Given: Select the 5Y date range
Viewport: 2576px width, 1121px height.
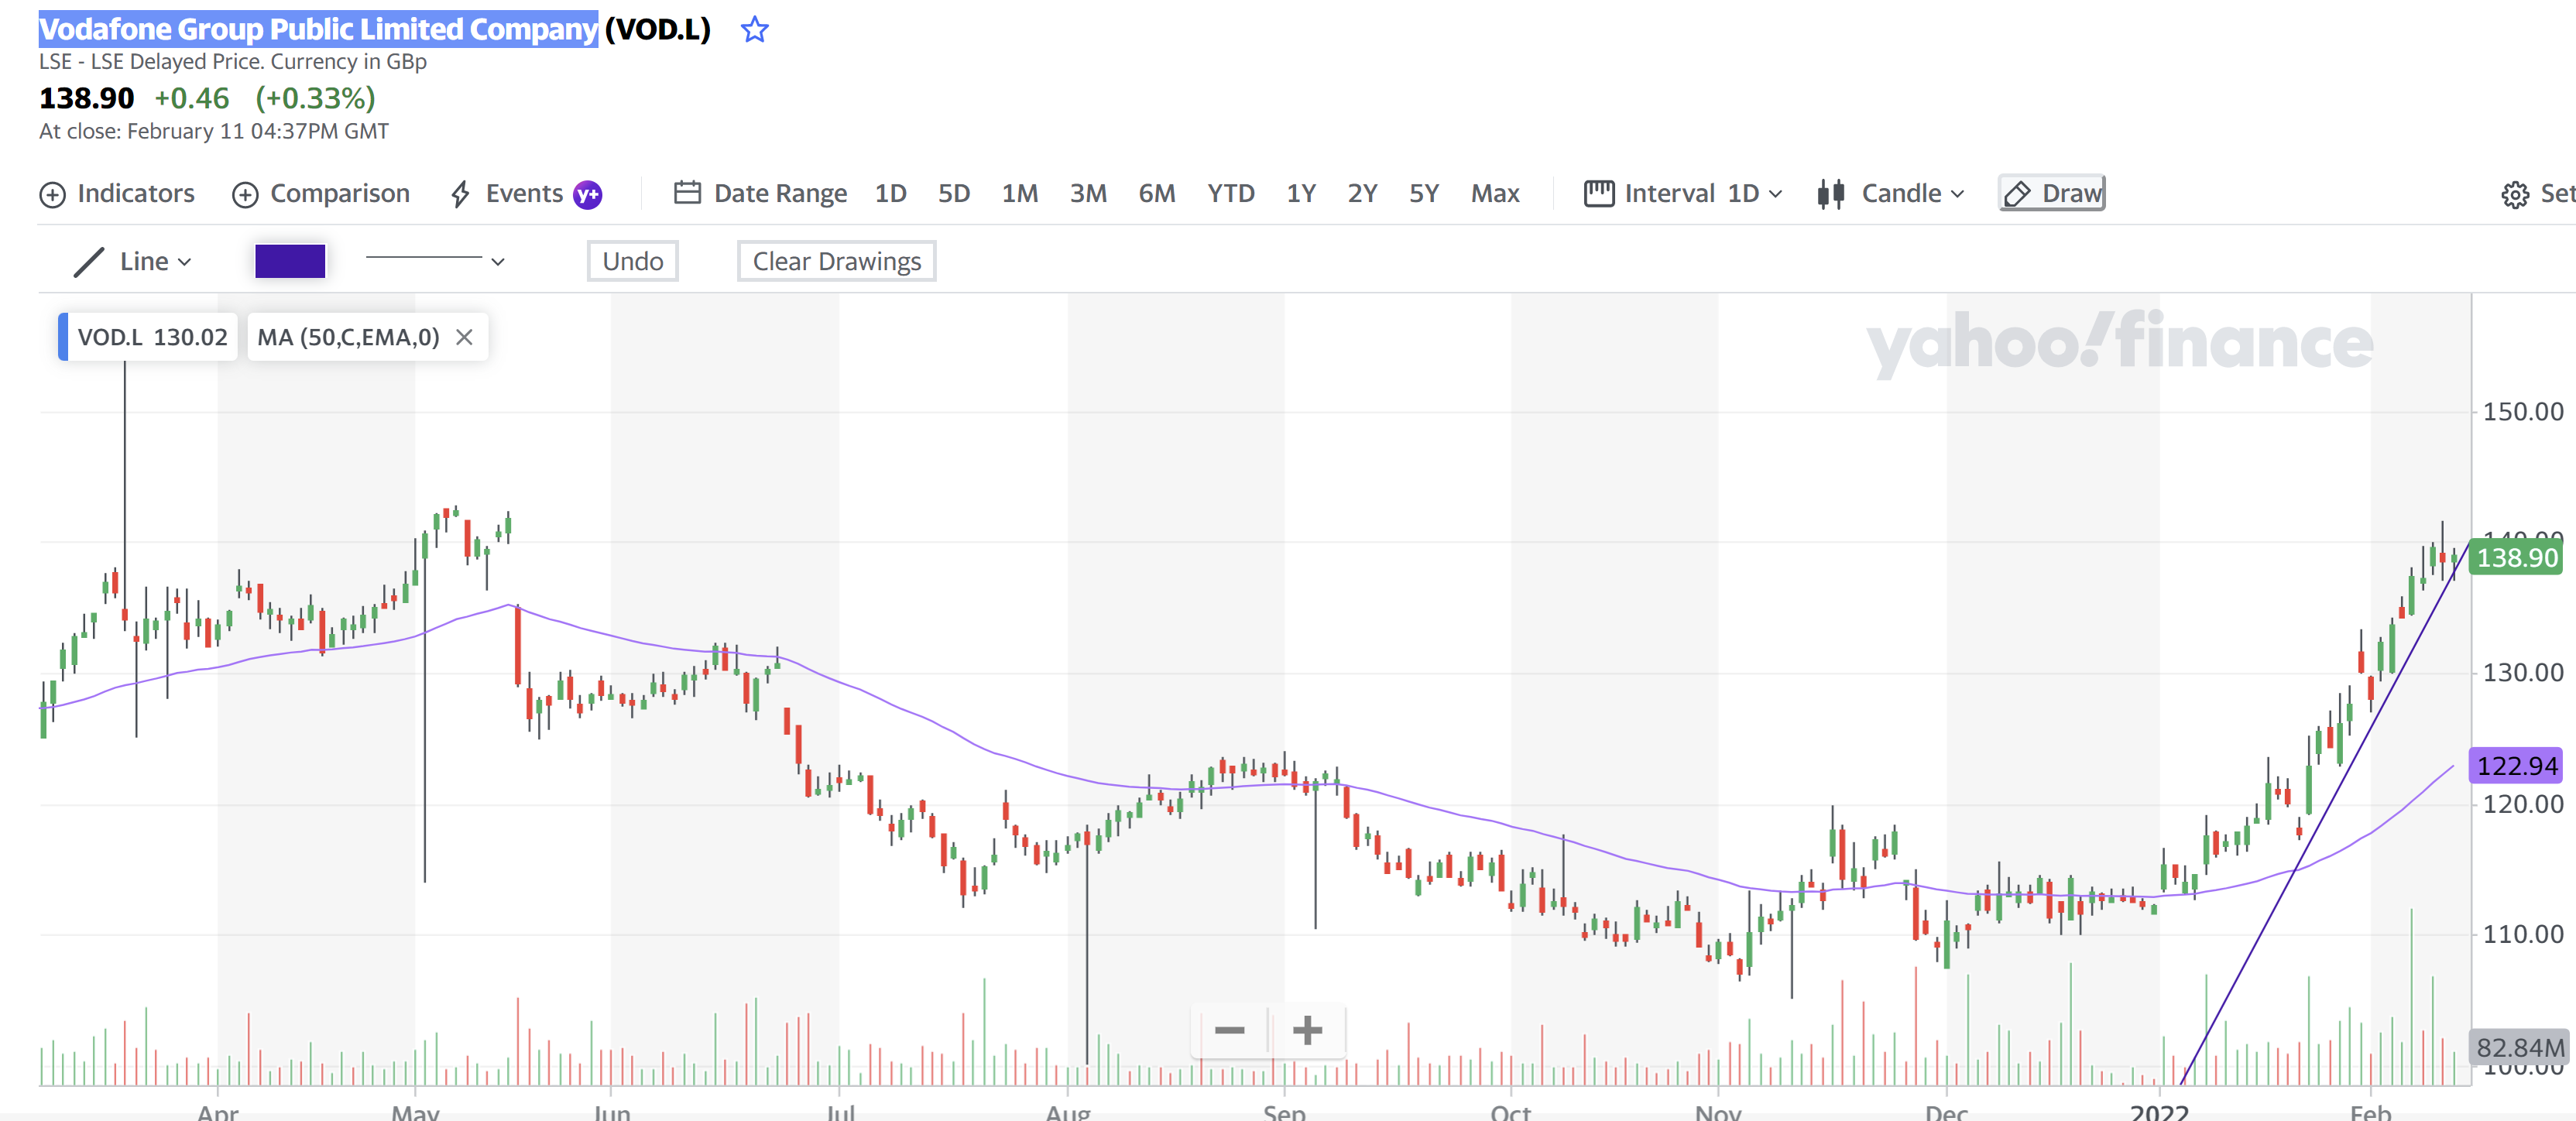Looking at the screenshot, I should [1424, 194].
